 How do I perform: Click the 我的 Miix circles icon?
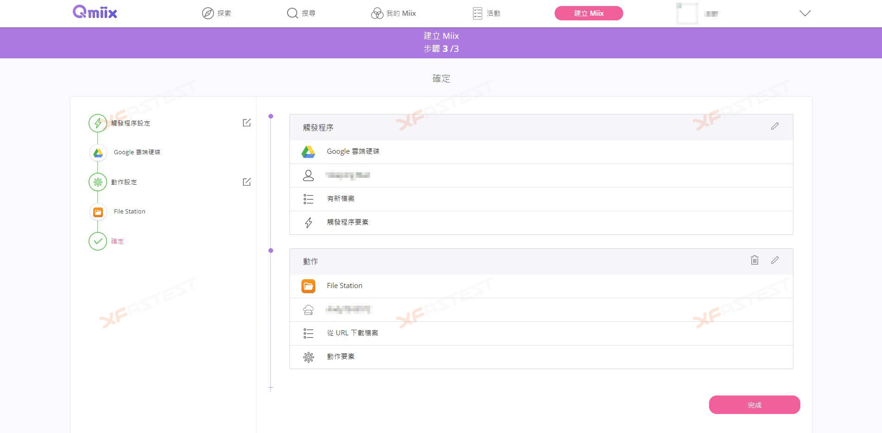click(x=377, y=13)
